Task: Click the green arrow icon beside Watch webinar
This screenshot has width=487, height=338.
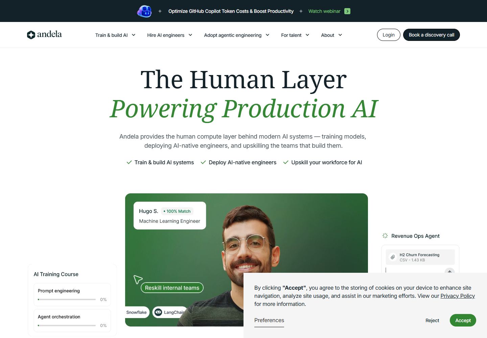Action: (347, 11)
